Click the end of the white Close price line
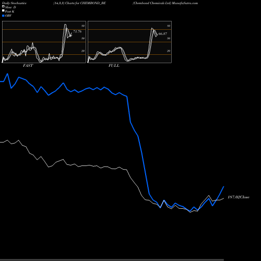Viewport: 261px width, 261px height. (x=223, y=198)
